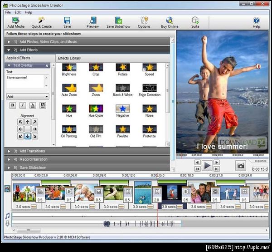Apply the Auto Zoom effect
Image resolution: width=272 pixels, height=252 pixels.
click(x=69, y=90)
